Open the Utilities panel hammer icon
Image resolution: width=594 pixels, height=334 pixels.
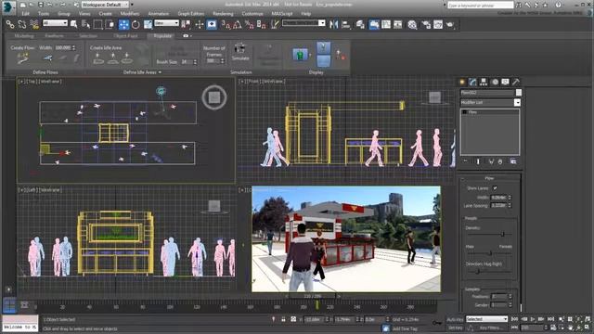tap(516, 82)
